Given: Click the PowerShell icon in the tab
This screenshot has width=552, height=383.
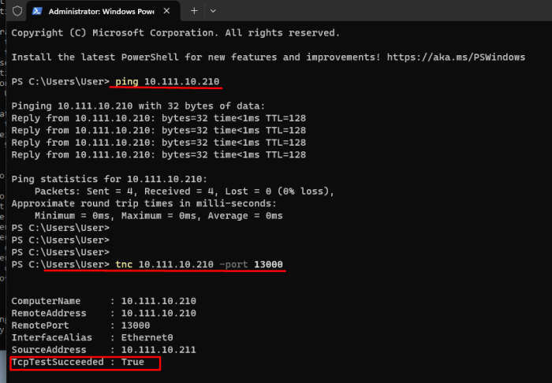Looking at the screenshot, I should coord(39,12).
